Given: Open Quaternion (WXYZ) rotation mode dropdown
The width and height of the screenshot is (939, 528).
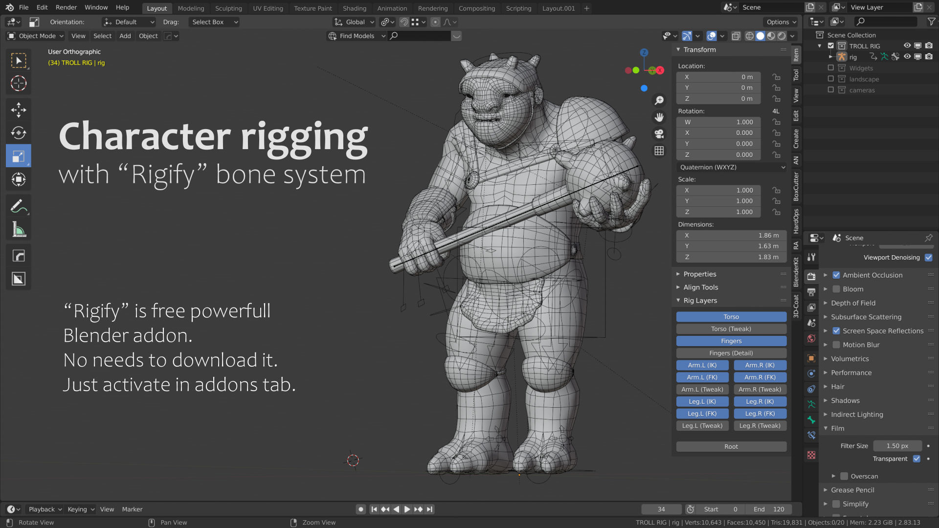Looking at the screenshot, I should point(732,167).
